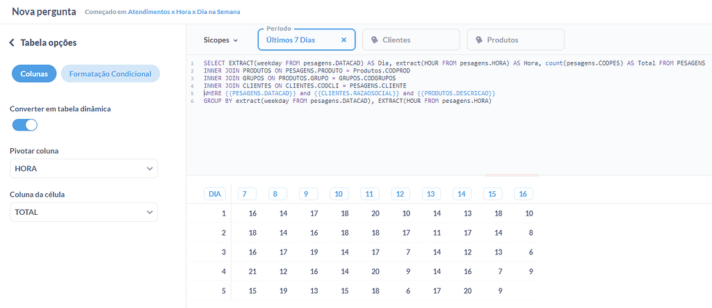This screenshot has height=308, width=712.
Task: Click the tag icon in Produtos filter
Action: pyautogui.click(x=479, y=40)
